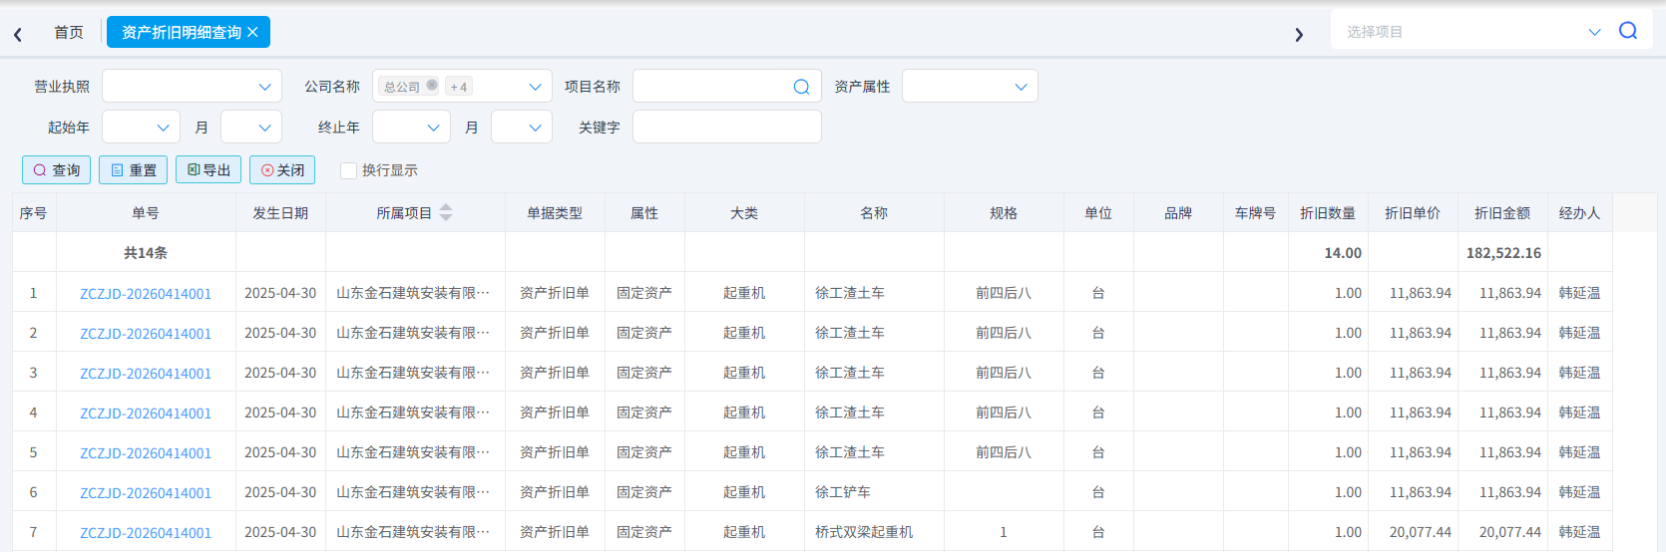Remove the 总公司 tag from 公司名称

(x=432, y=85)
